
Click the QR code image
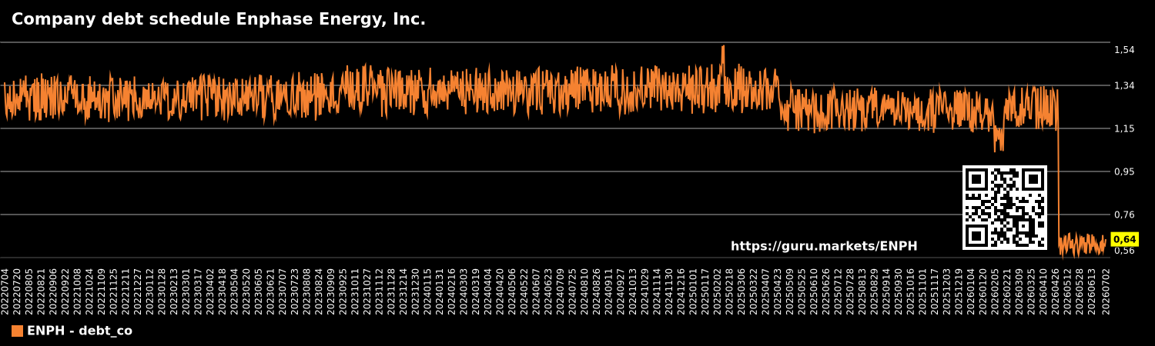tap(1005, 208)
